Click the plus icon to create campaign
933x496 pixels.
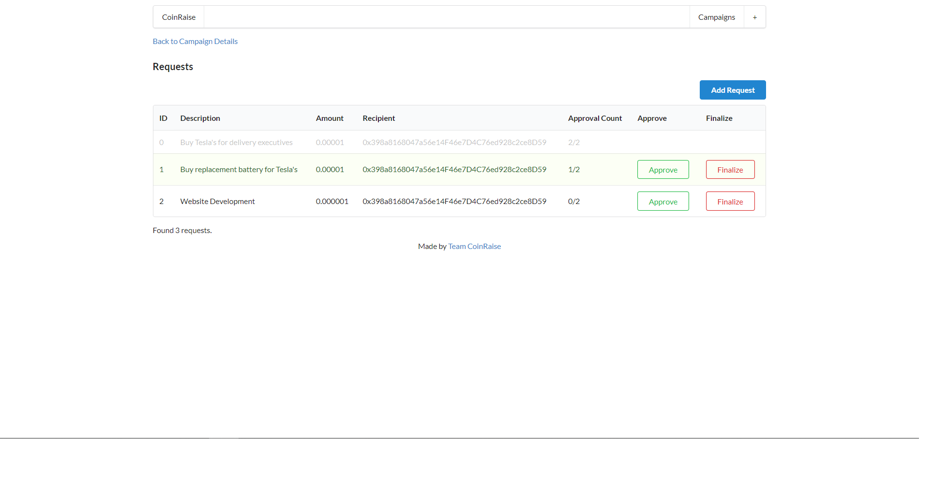(x=755, y=17)
